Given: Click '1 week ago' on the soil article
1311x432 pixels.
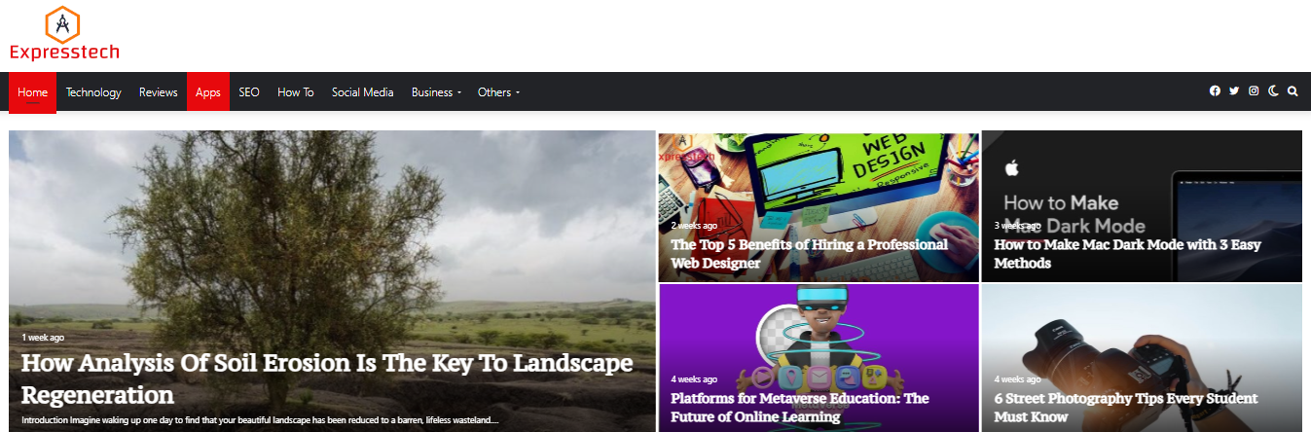Looking at the screenshot, I should point(43,338).
